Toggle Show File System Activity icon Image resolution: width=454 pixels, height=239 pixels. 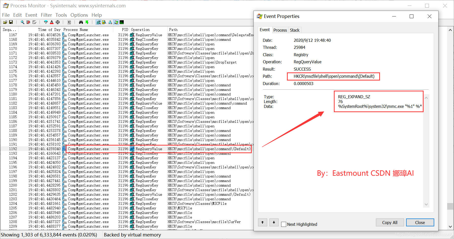coord(104,22)
